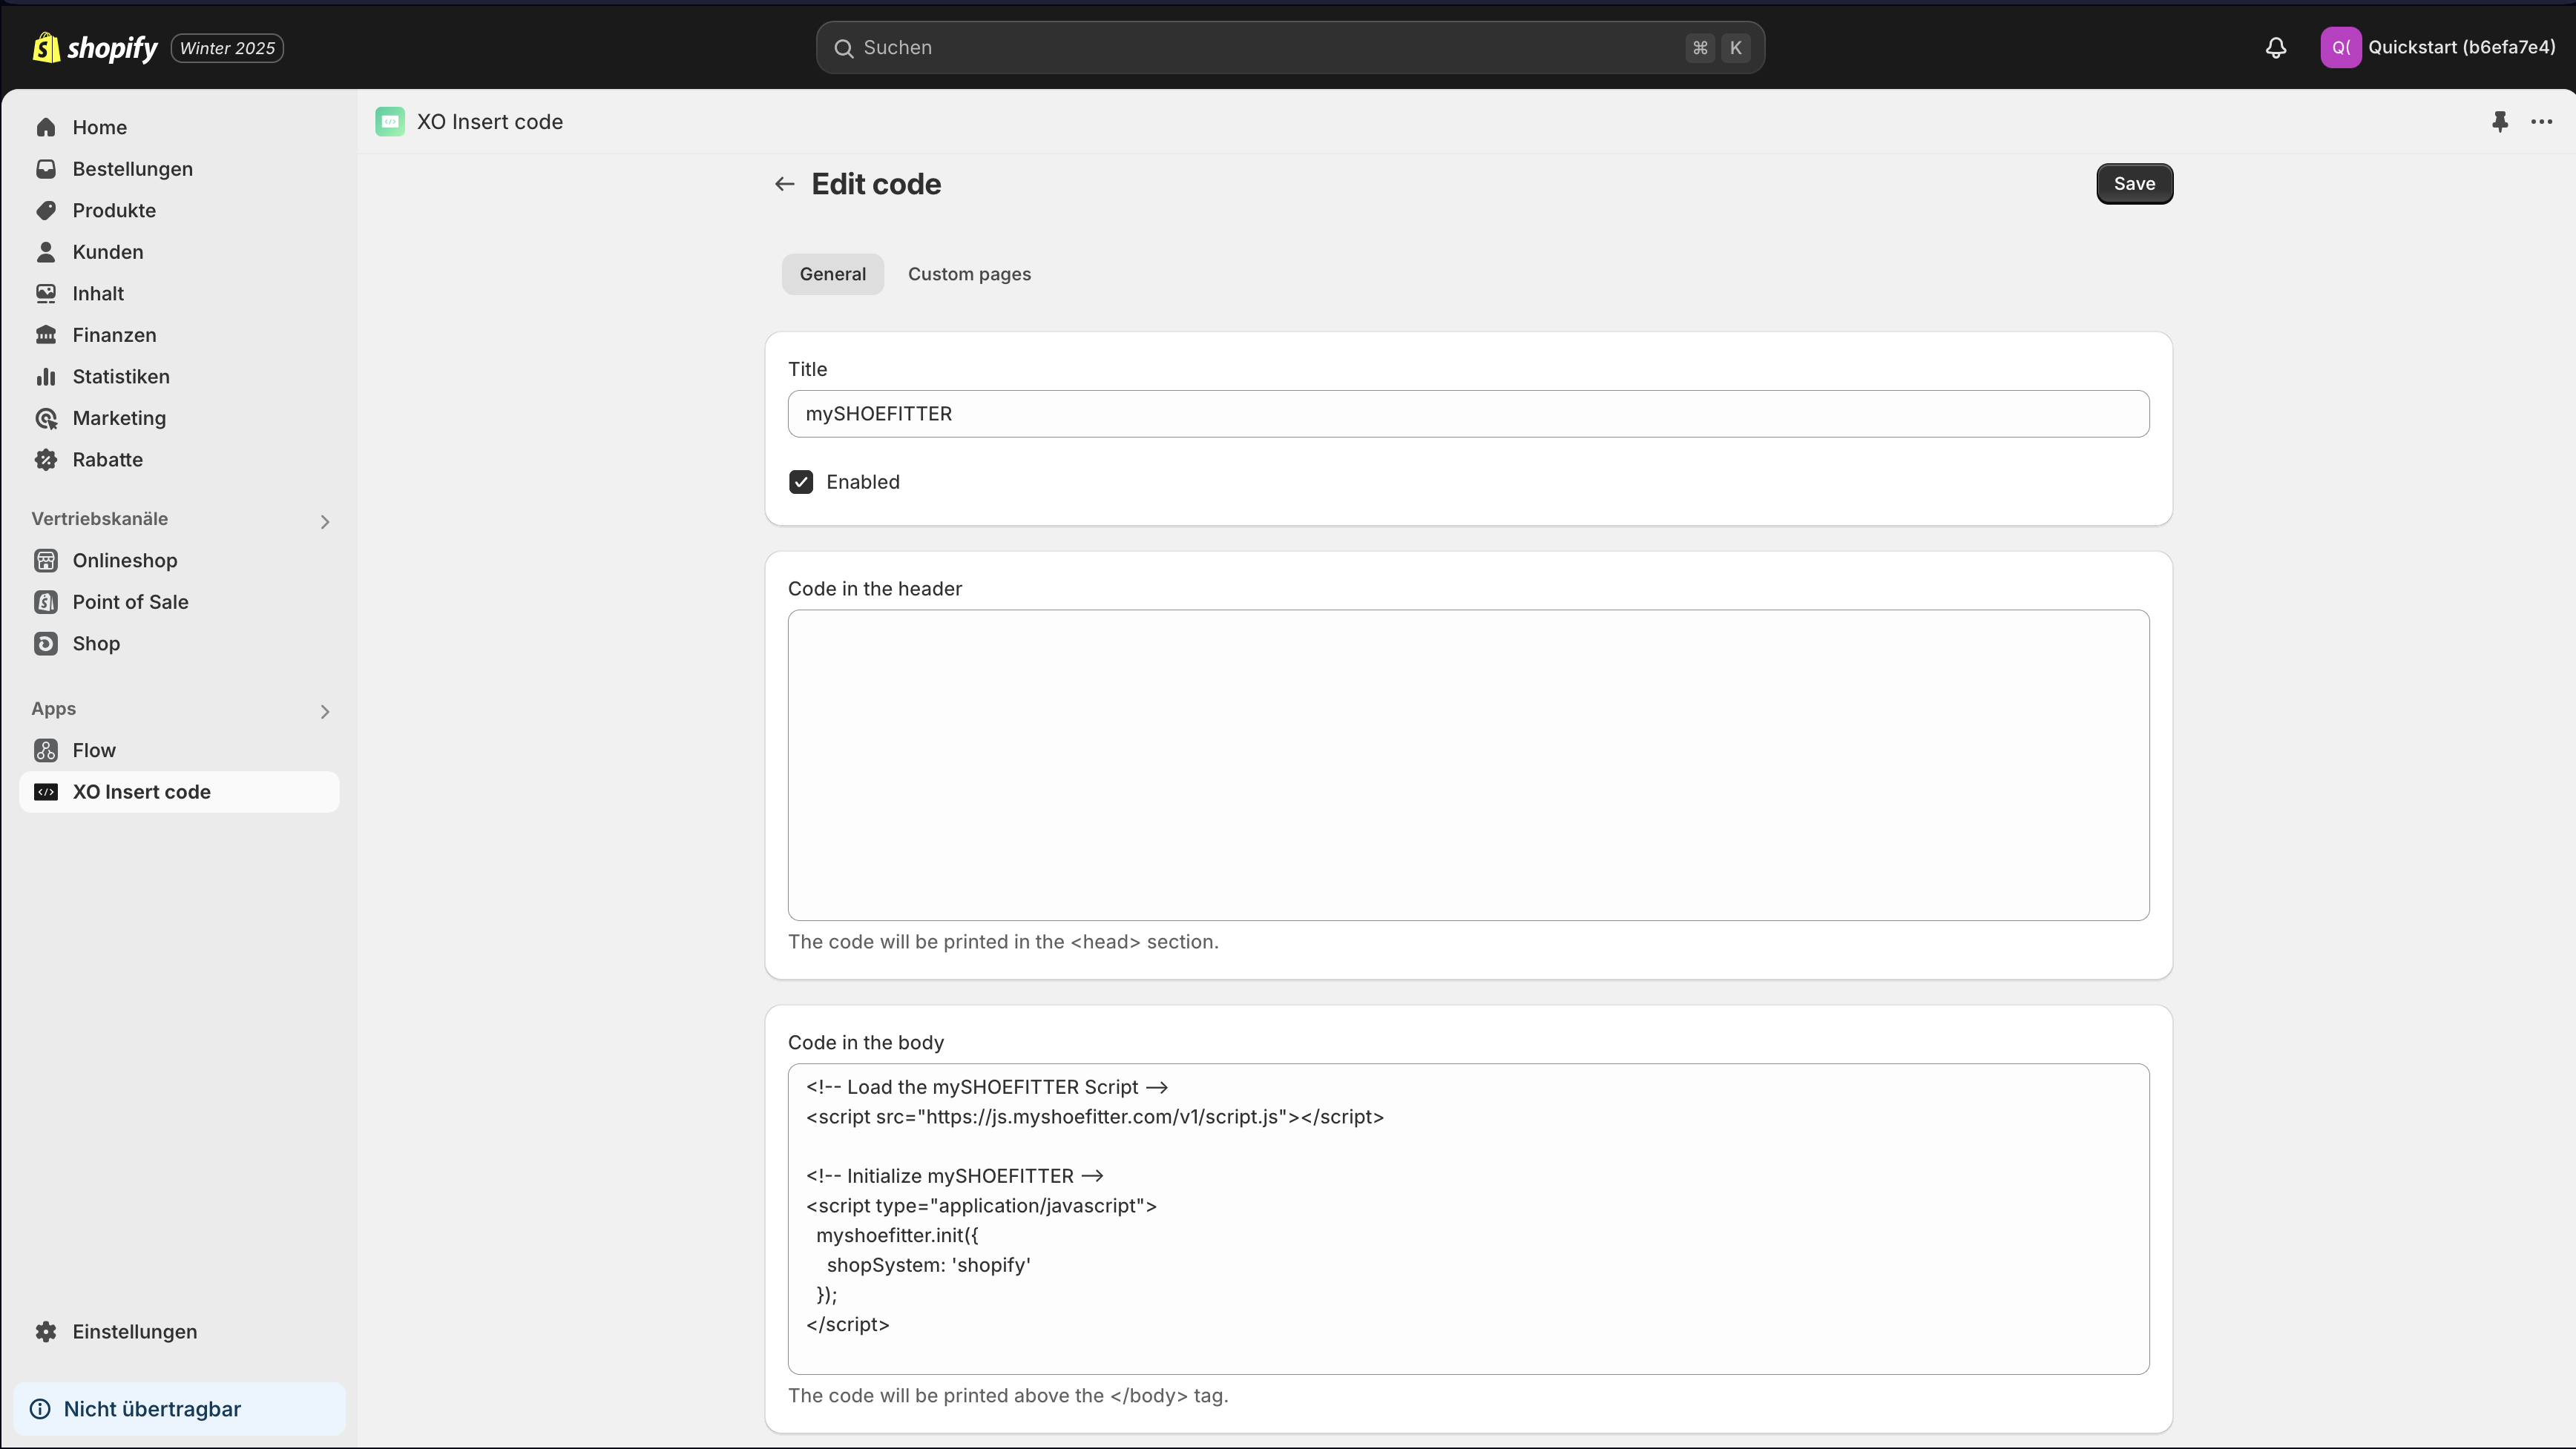Click the Marketing target icon
The image size is (2576, 1449).
pos(46,417)
